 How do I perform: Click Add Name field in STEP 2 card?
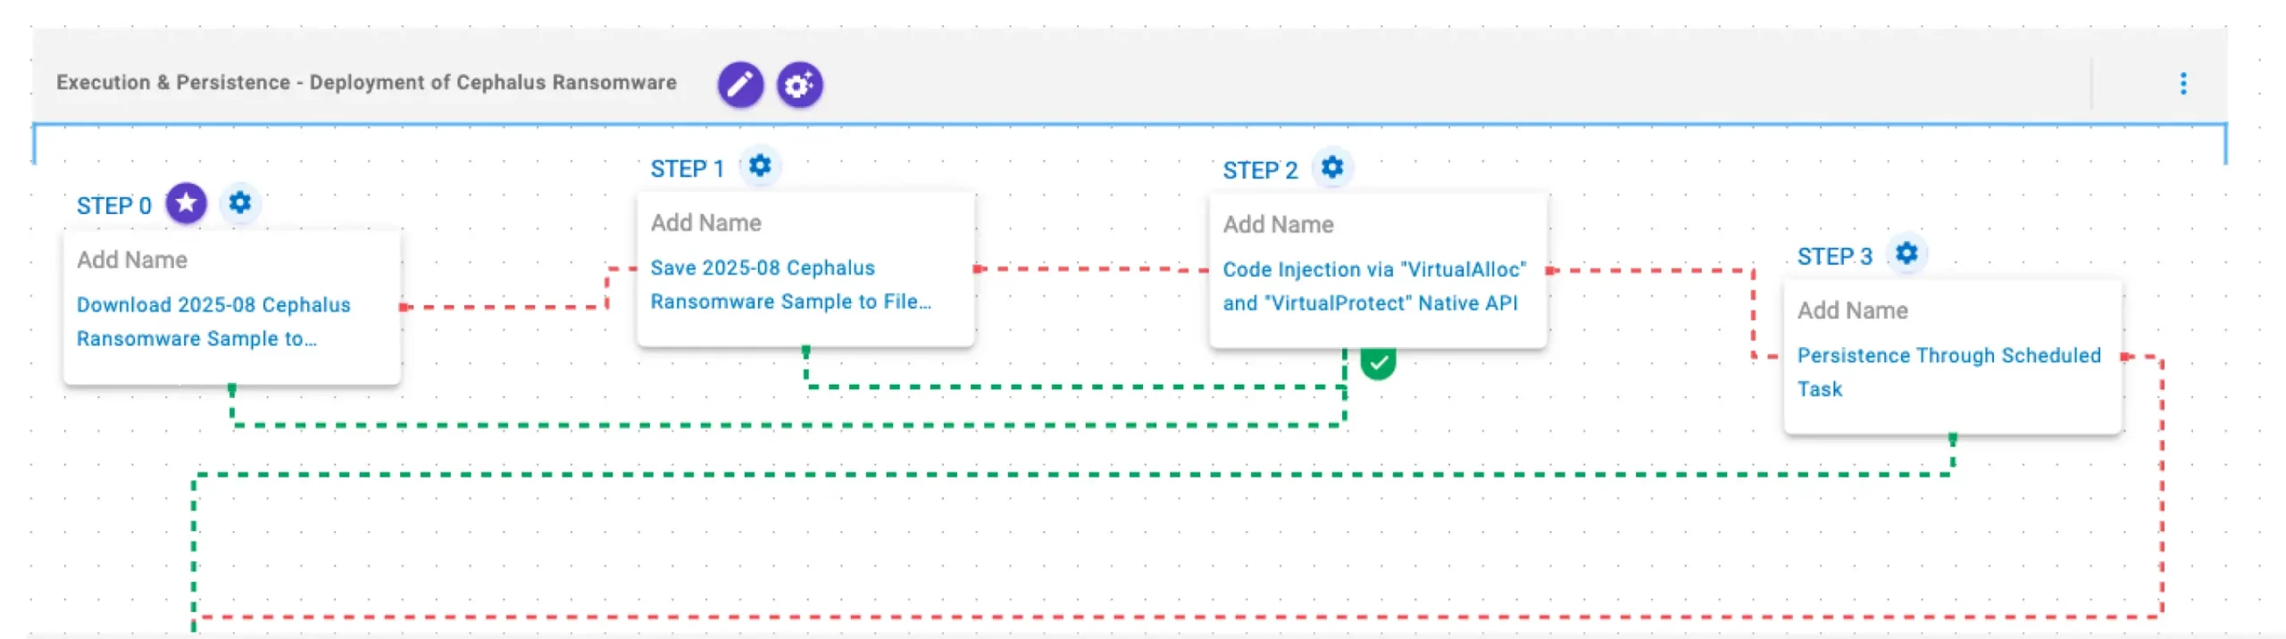(1278, 224)
